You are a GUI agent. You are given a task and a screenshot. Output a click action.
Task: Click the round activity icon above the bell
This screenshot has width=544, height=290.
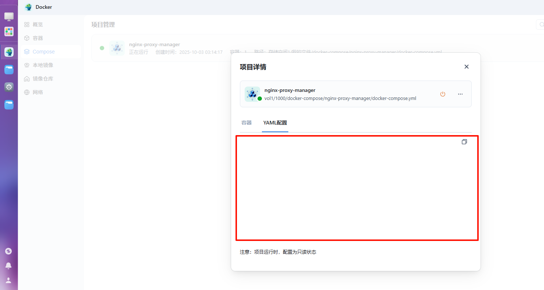tap(8, 251)
